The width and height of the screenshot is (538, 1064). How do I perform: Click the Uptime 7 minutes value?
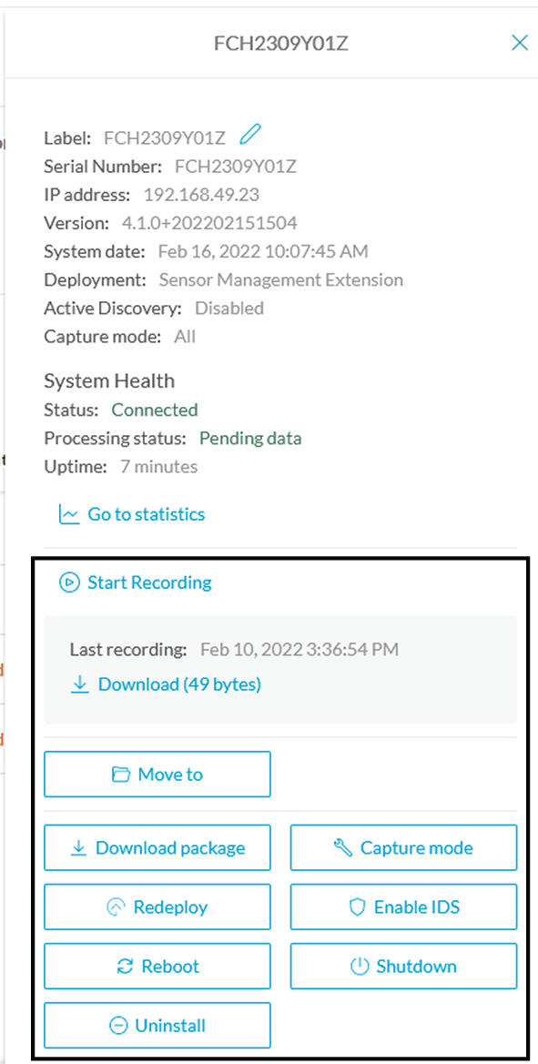tap(158, 467)
